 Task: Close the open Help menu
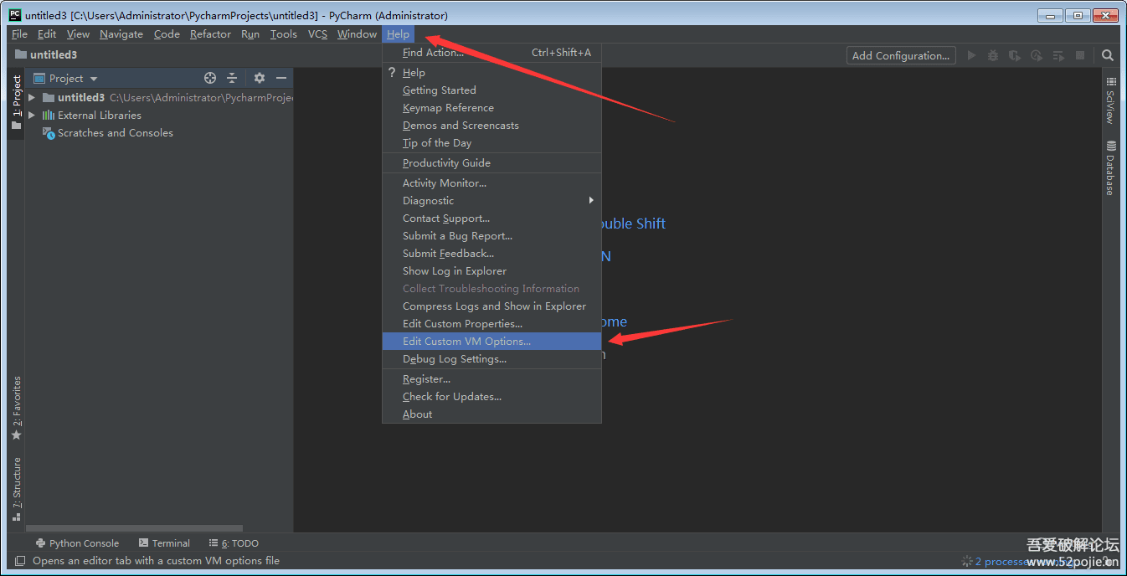click(x=398, y=34)
